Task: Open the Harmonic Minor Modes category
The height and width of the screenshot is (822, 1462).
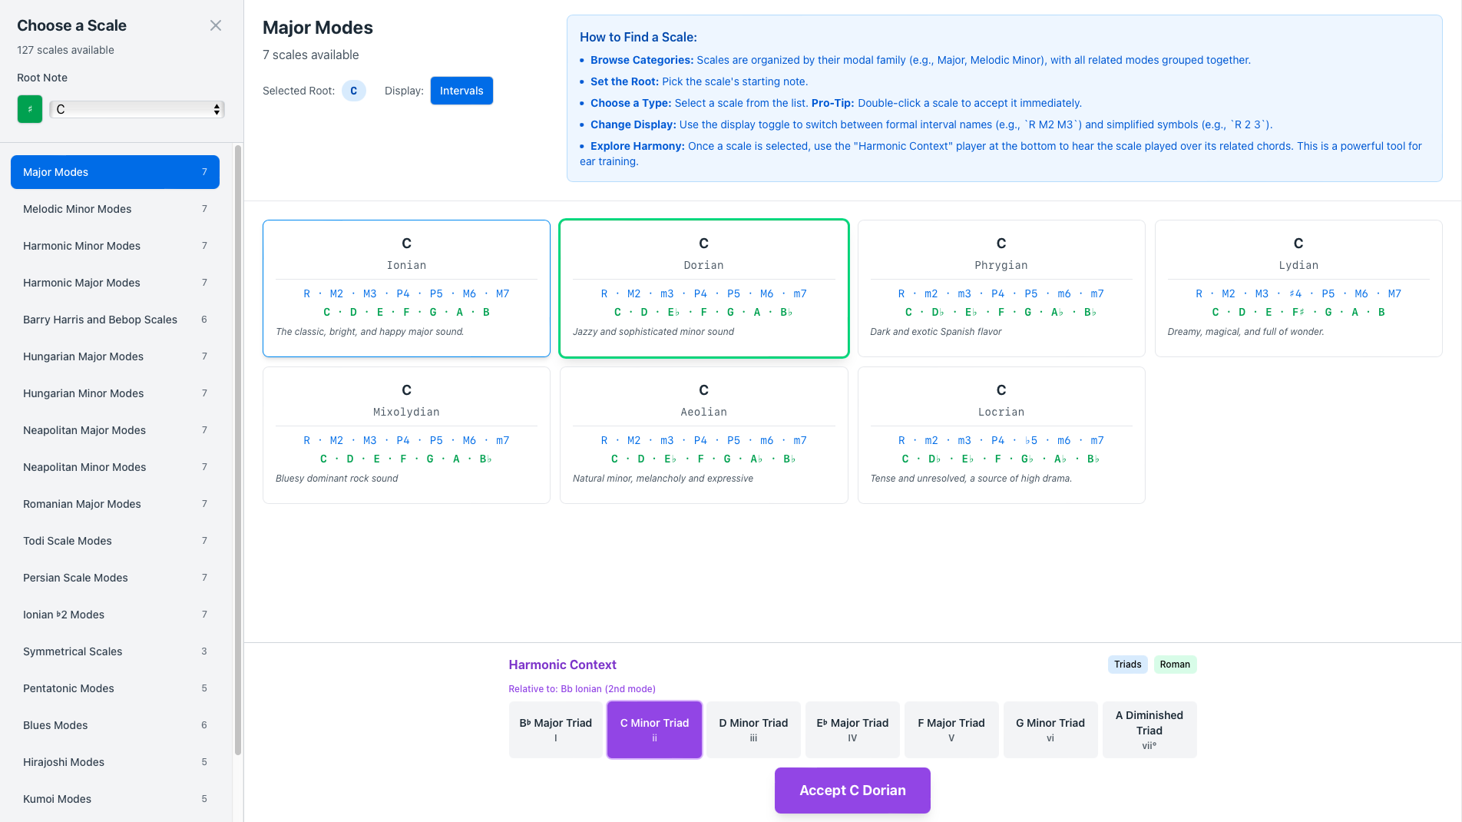Action: pos(115,246)
